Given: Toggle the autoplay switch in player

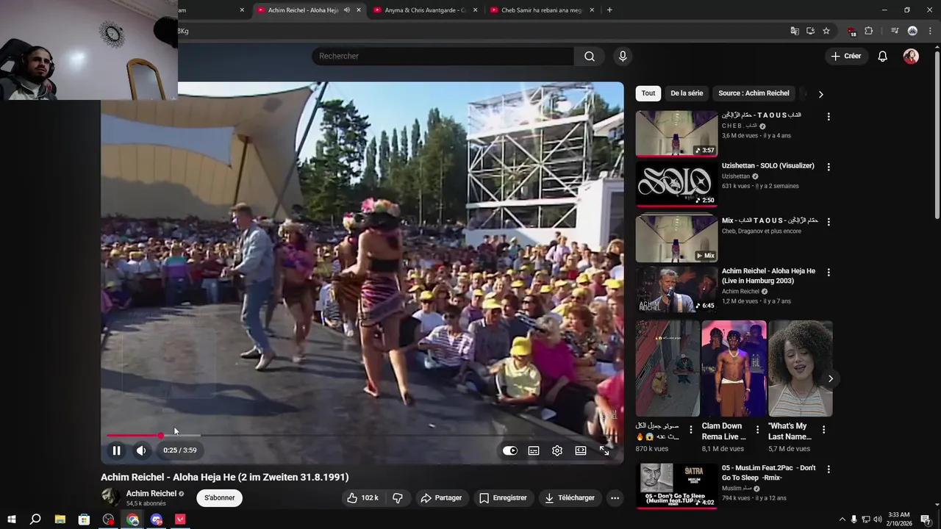Looking at the screenshot, I should pyautogui.click(x=510, y=450).
